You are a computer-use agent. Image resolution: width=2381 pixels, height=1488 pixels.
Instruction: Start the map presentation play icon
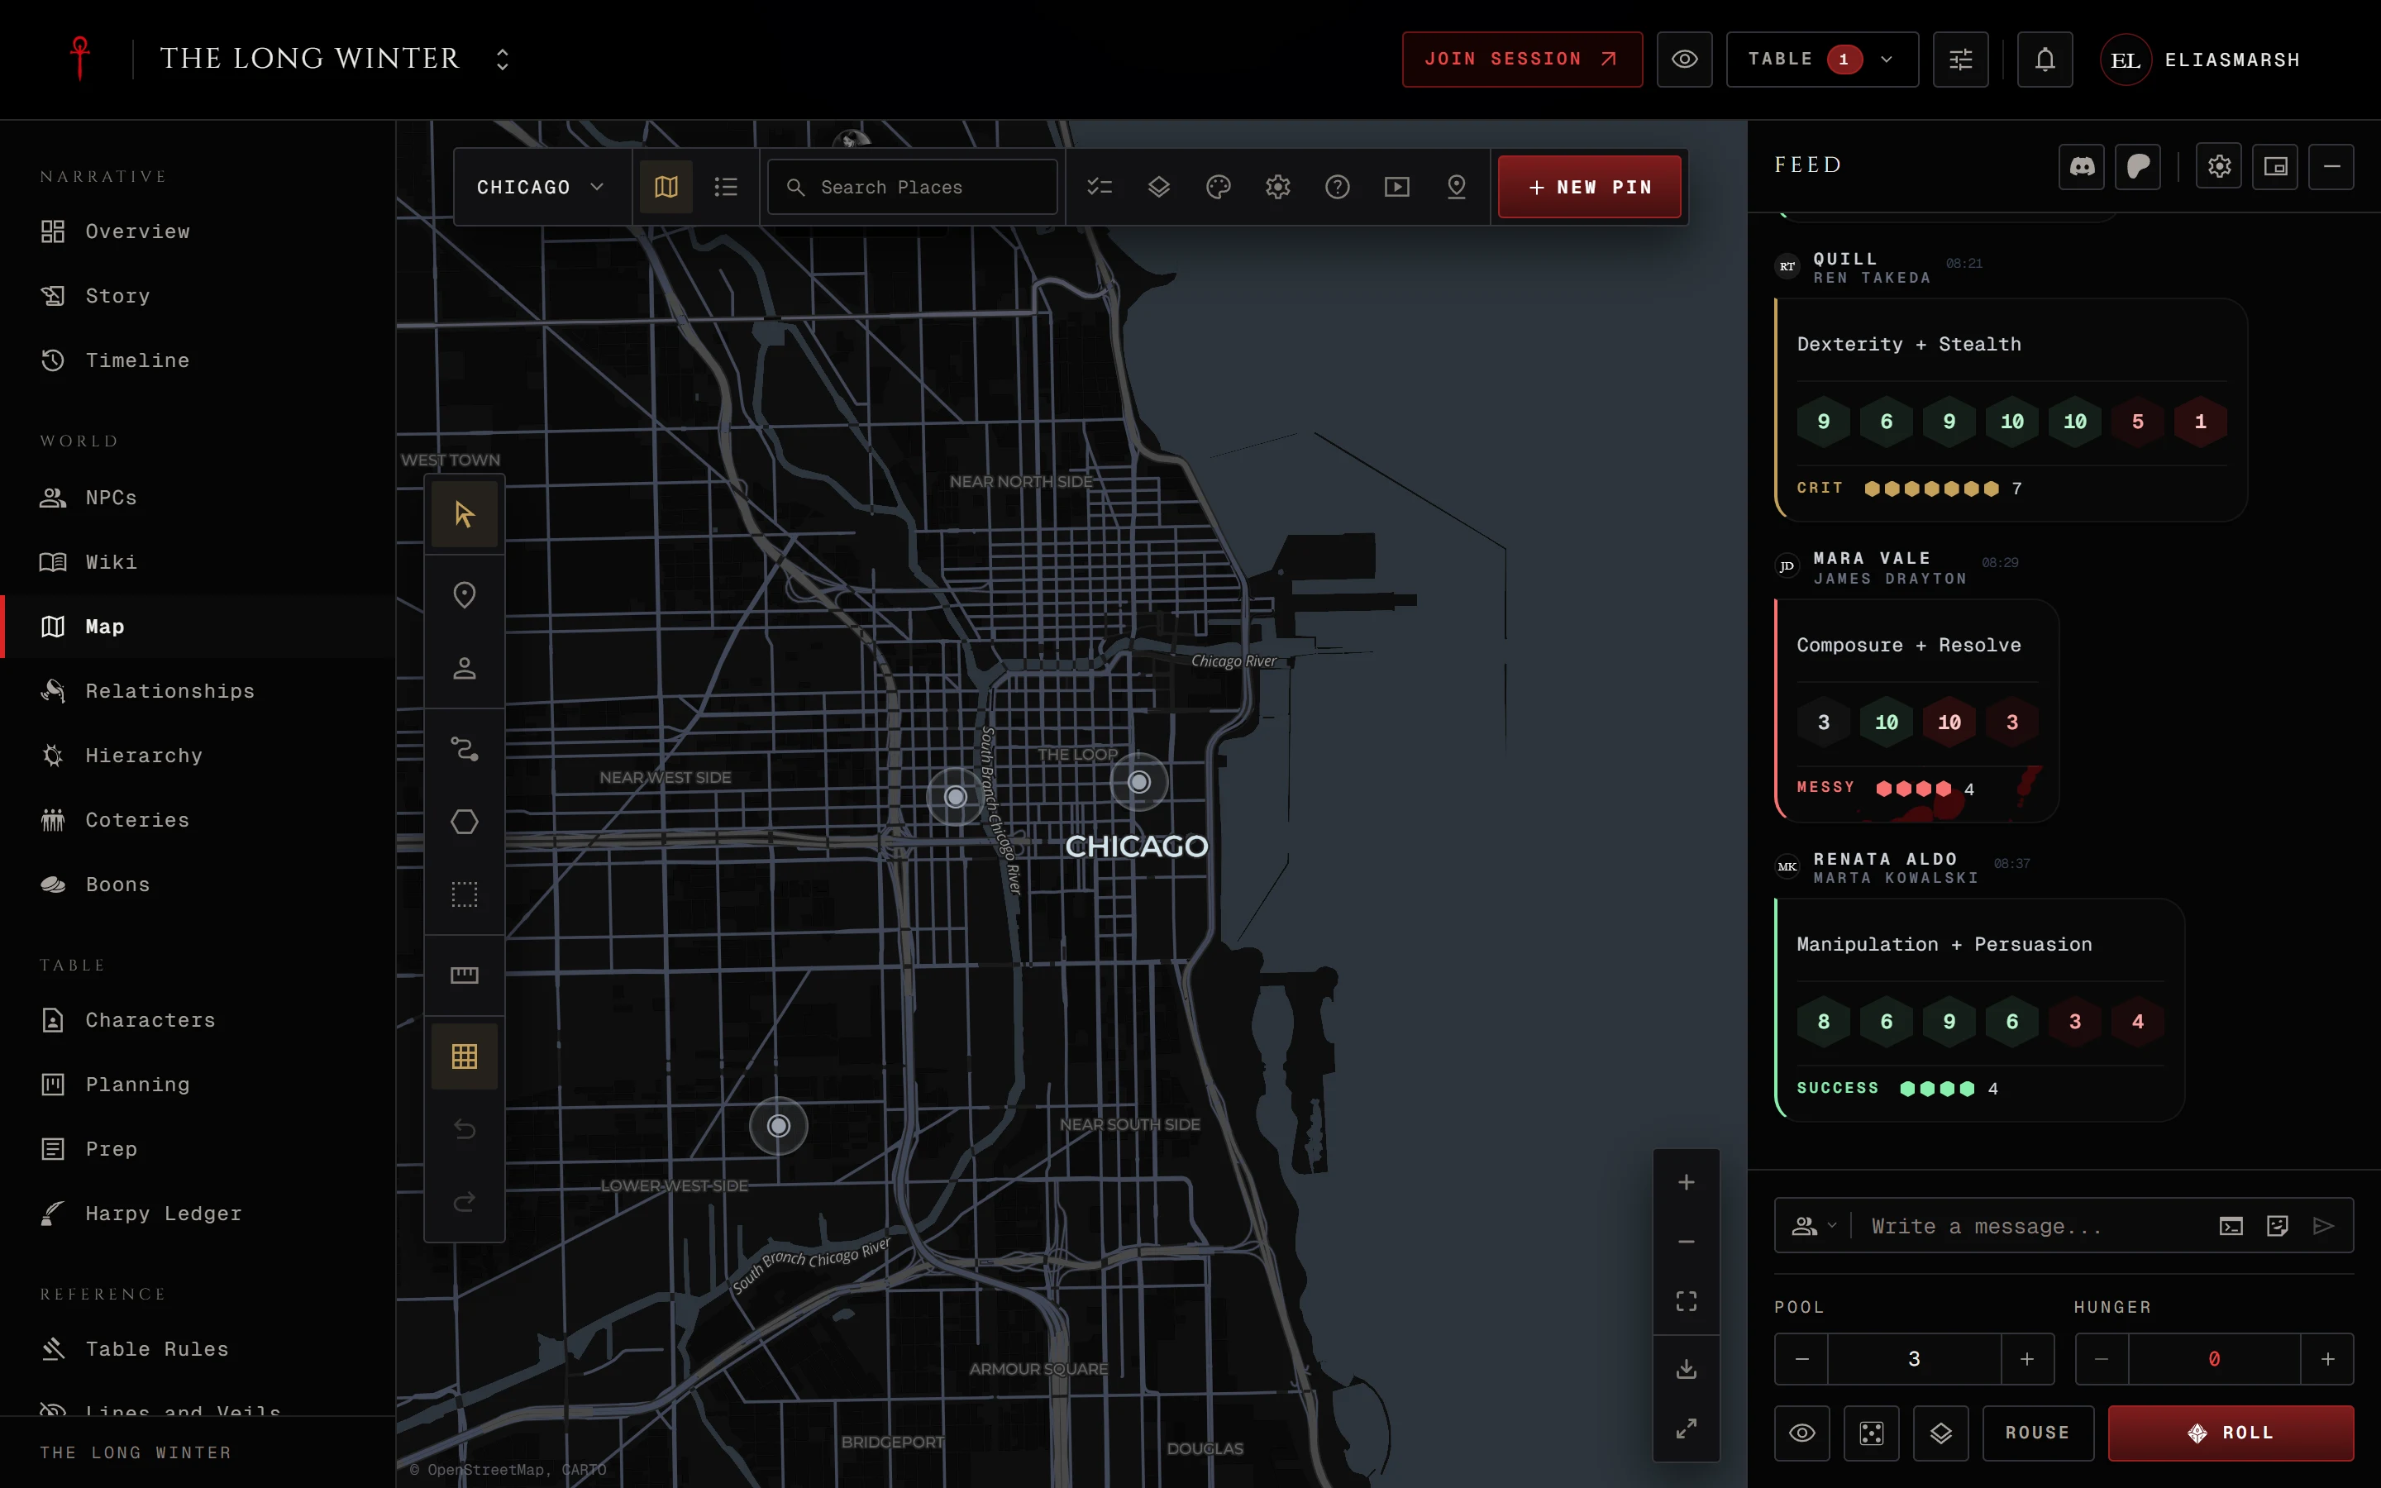coord(1397,187)
